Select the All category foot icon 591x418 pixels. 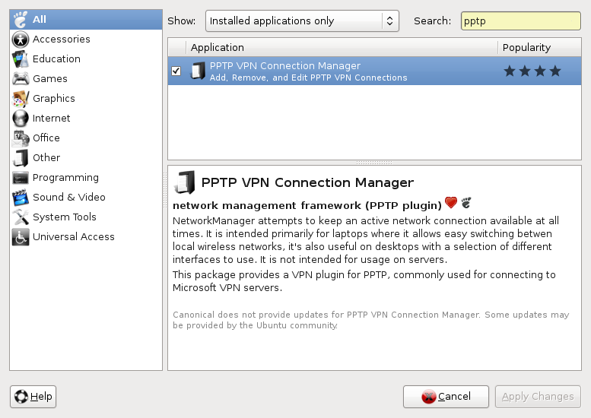pos(21,20)
